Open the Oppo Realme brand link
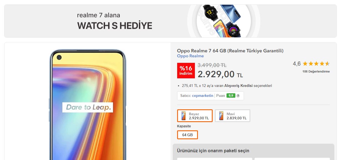The width and height of the screenshot is (341, 160). tap(190, 56)
